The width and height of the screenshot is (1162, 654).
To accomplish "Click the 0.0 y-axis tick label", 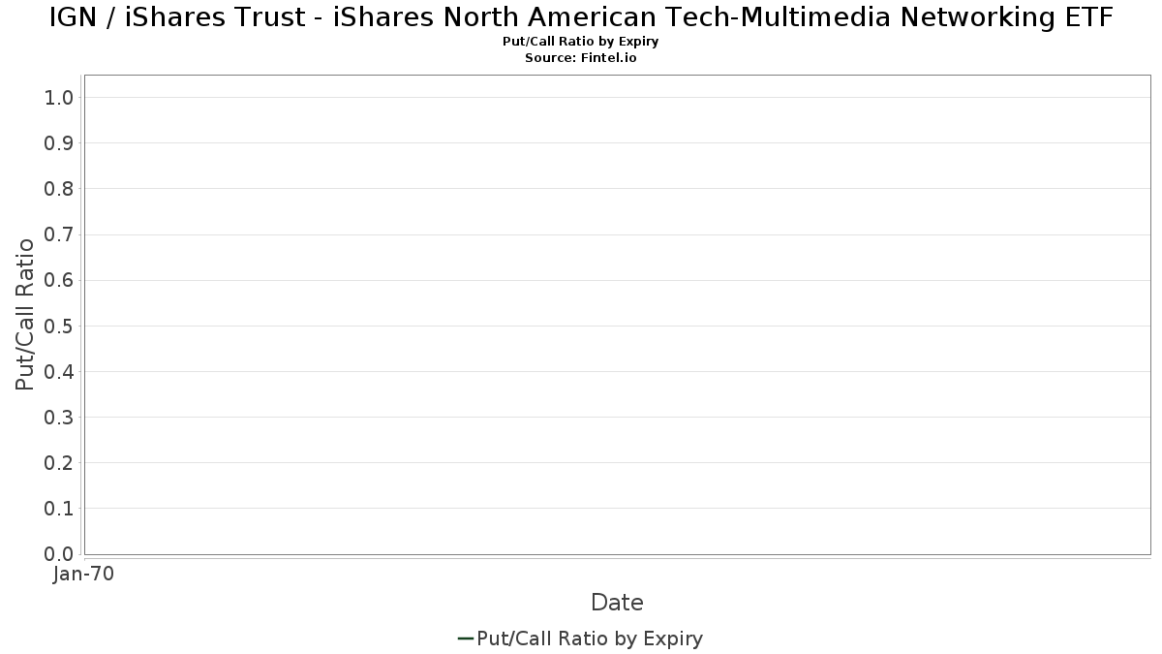I will [59, 554].
